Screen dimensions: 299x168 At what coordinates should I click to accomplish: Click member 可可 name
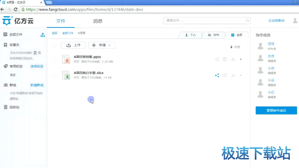click(271, 44)
